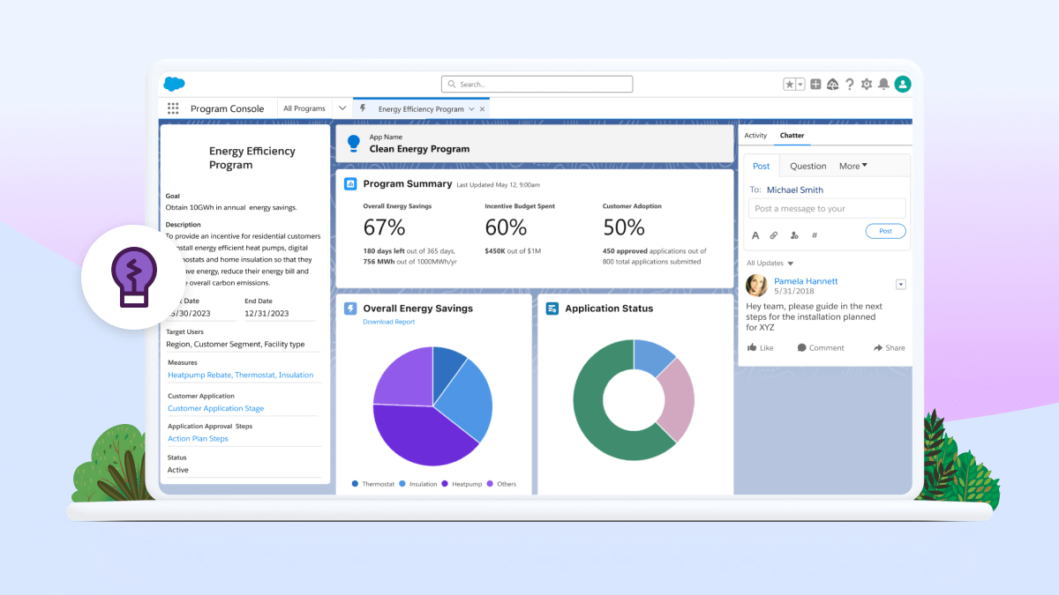Switch to the Activity tab

(755, 136)
